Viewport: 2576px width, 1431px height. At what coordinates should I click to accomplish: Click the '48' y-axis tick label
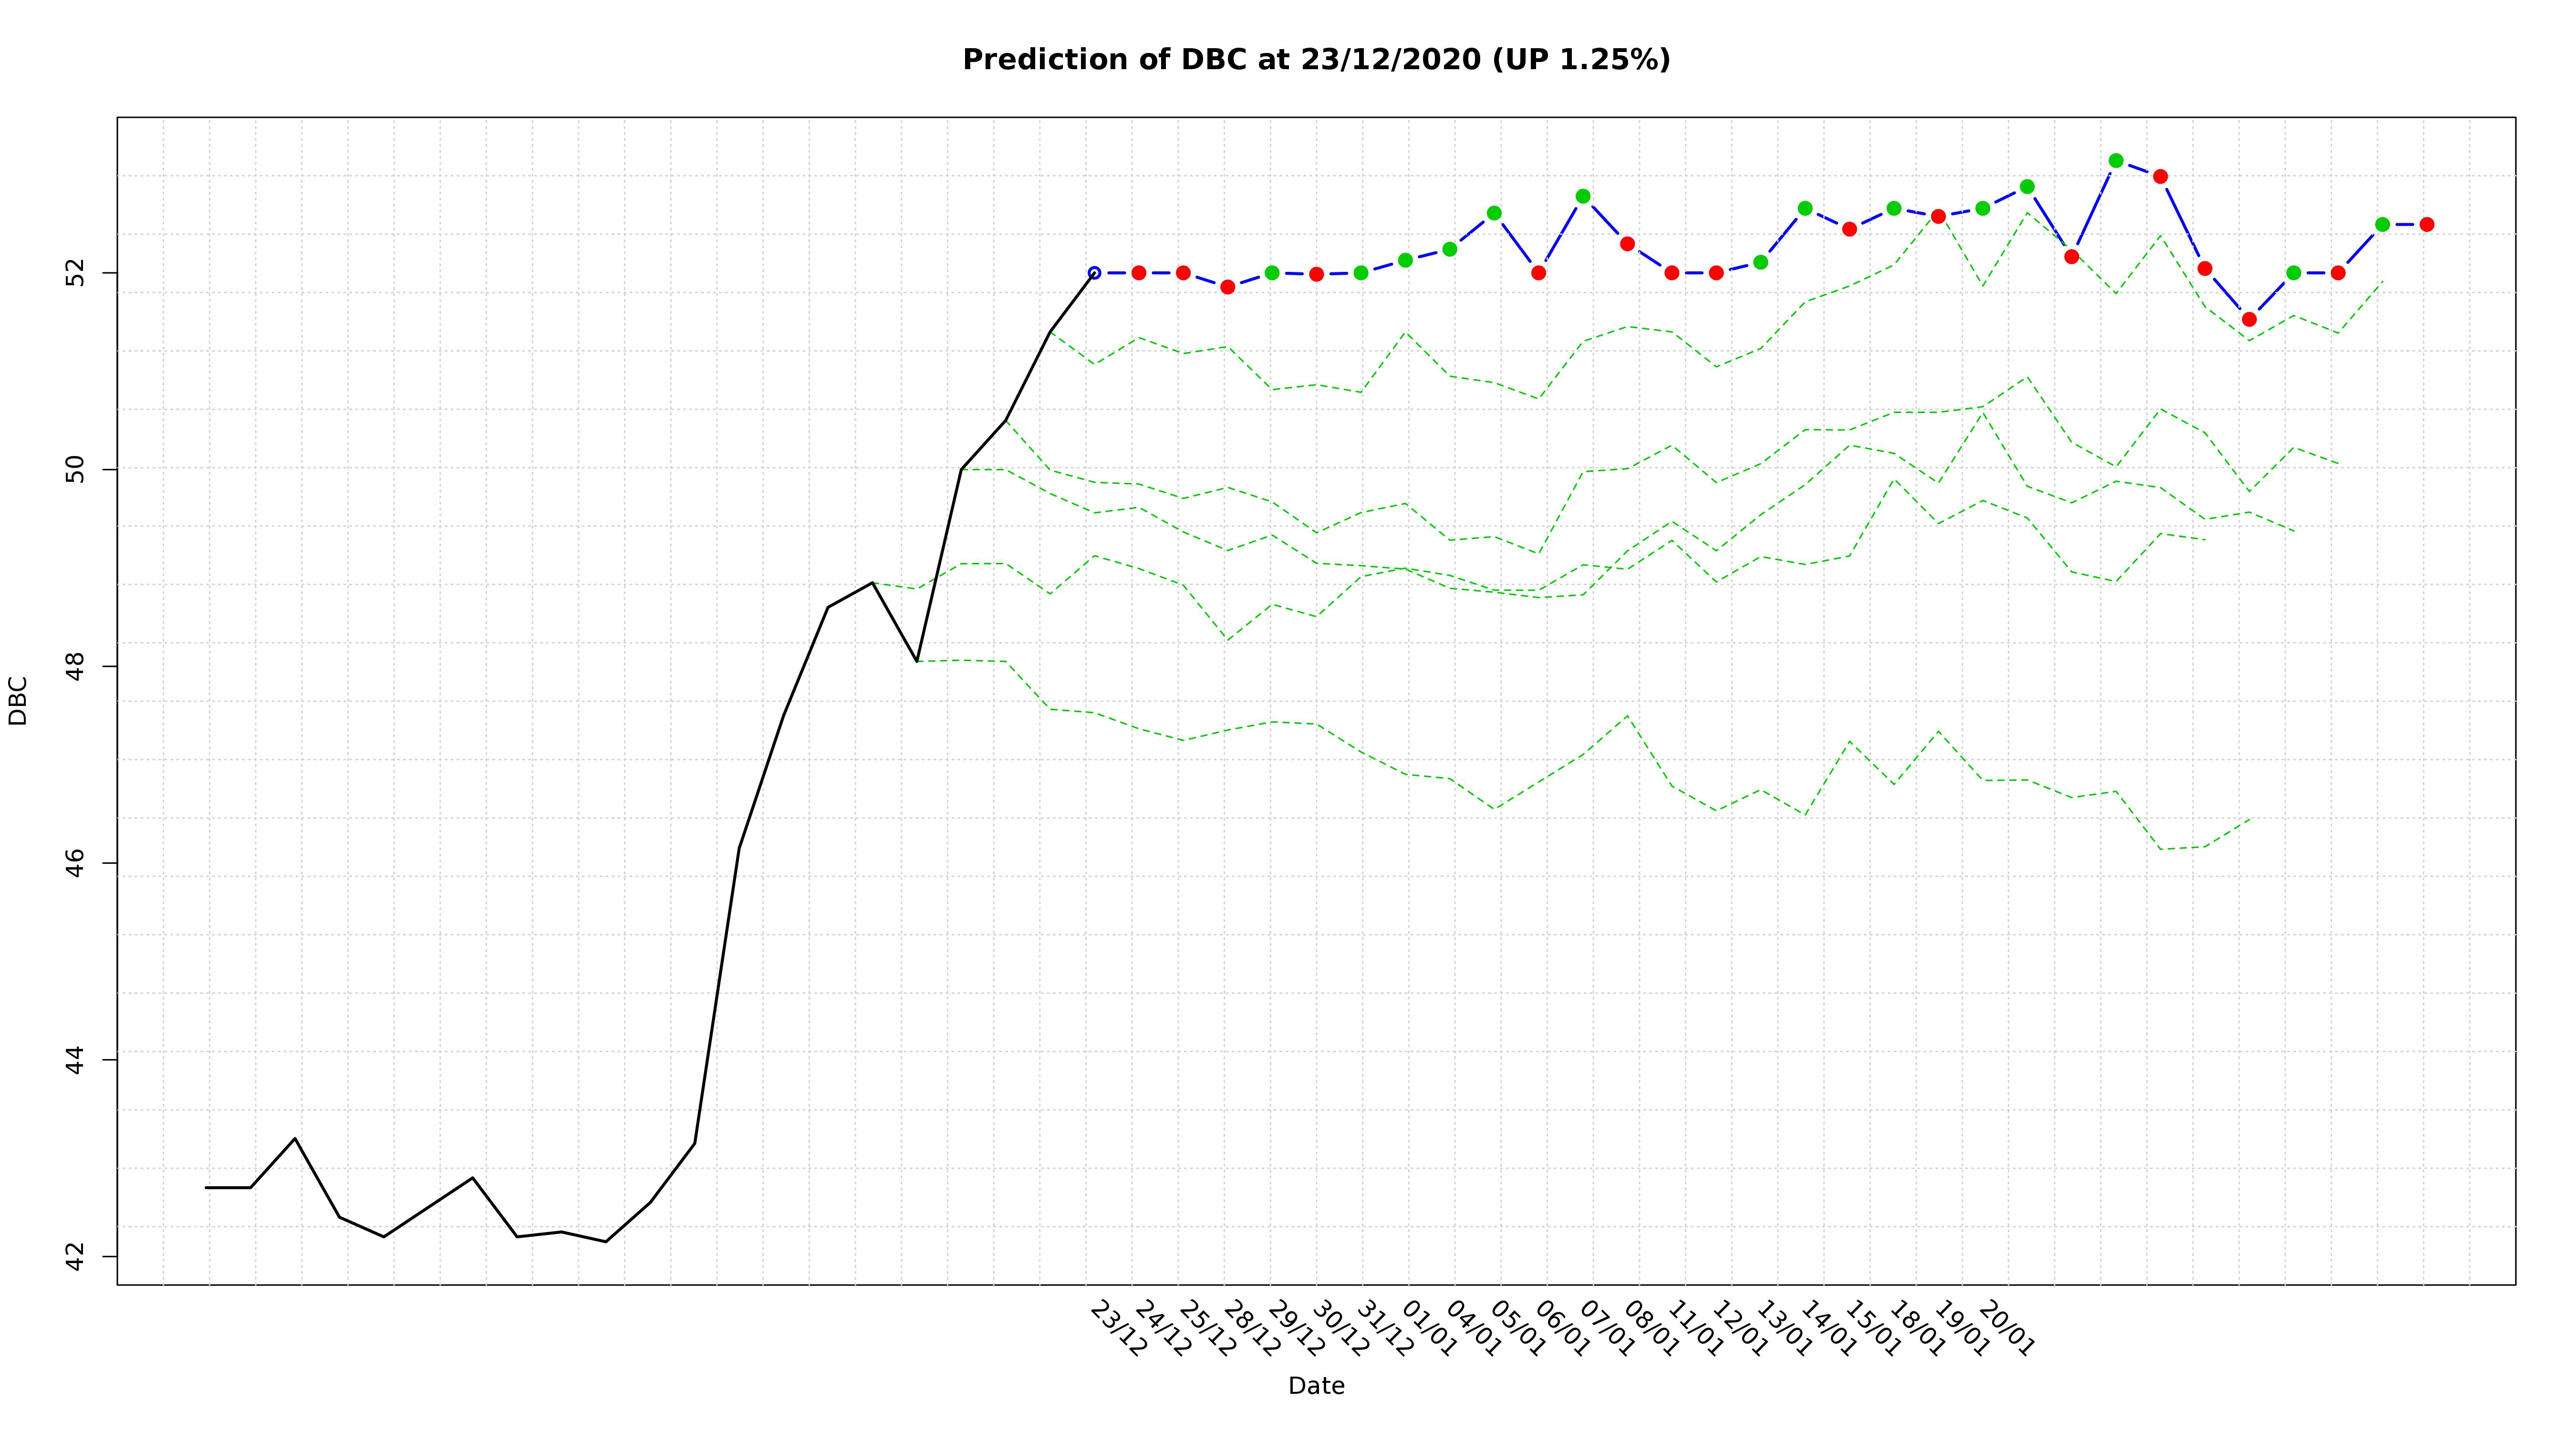[76, 666]
